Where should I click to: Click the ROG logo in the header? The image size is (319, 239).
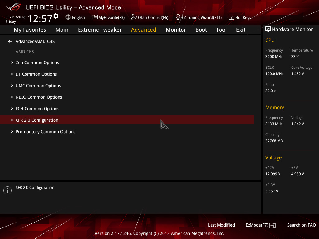[x=14, y=7]
